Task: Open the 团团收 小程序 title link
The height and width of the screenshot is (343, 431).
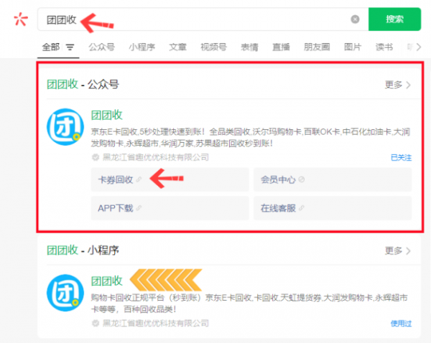Action: [x=106, y=281]
